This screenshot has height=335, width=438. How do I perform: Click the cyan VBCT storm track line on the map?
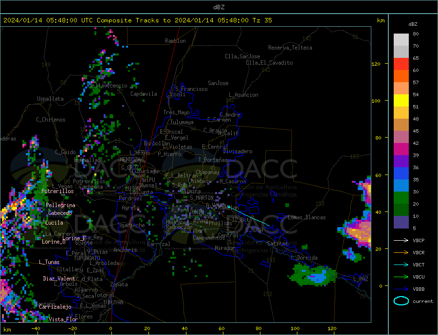249,216
